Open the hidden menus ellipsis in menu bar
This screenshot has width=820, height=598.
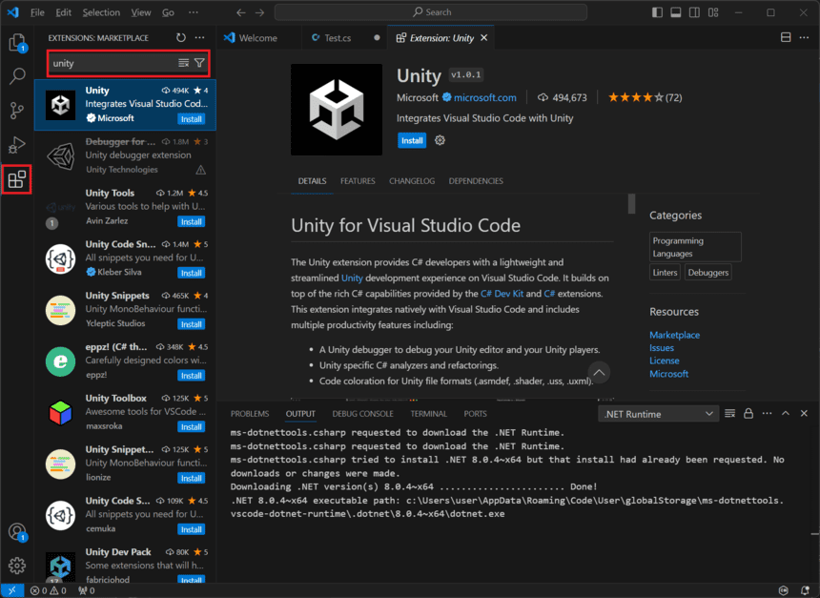coord(194,12)
